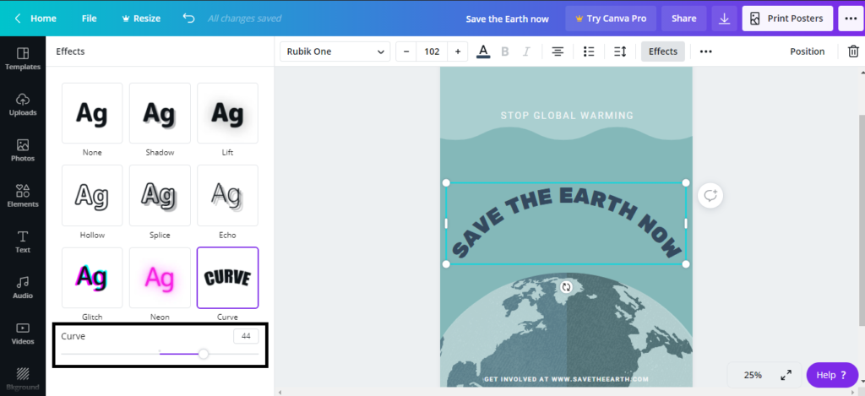865x396 pixels.
Task: Click the design title Save the Earth now
Action: pos(507,19)
